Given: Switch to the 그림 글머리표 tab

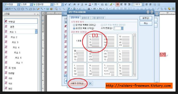Looking at the screenshot, I should (98, 18).
